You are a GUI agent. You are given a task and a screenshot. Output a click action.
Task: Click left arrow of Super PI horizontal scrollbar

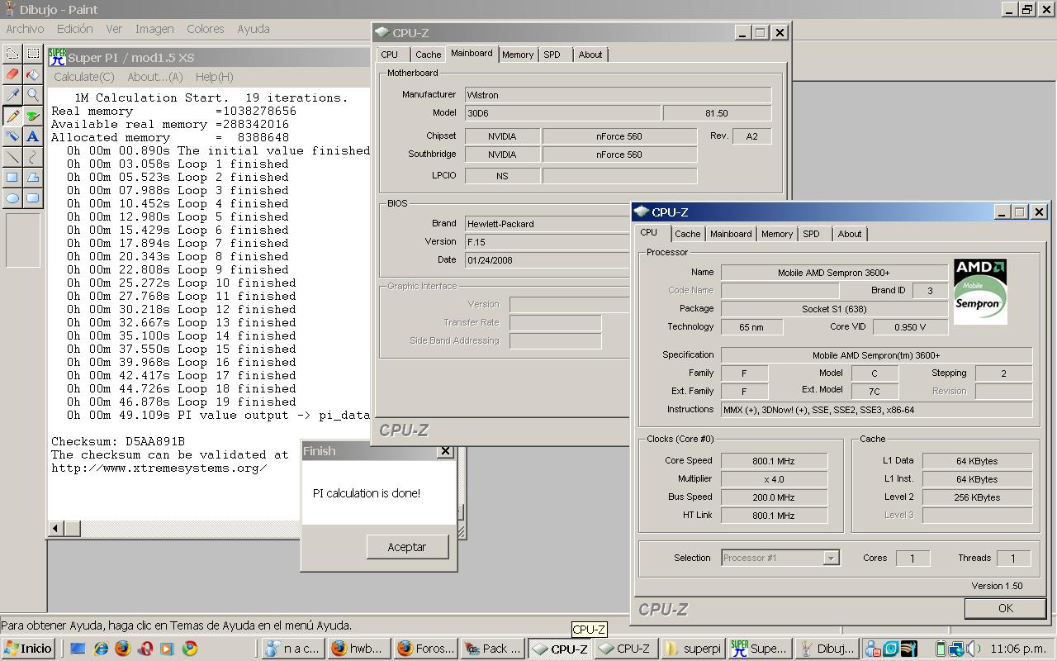click(x=56, y=528)
